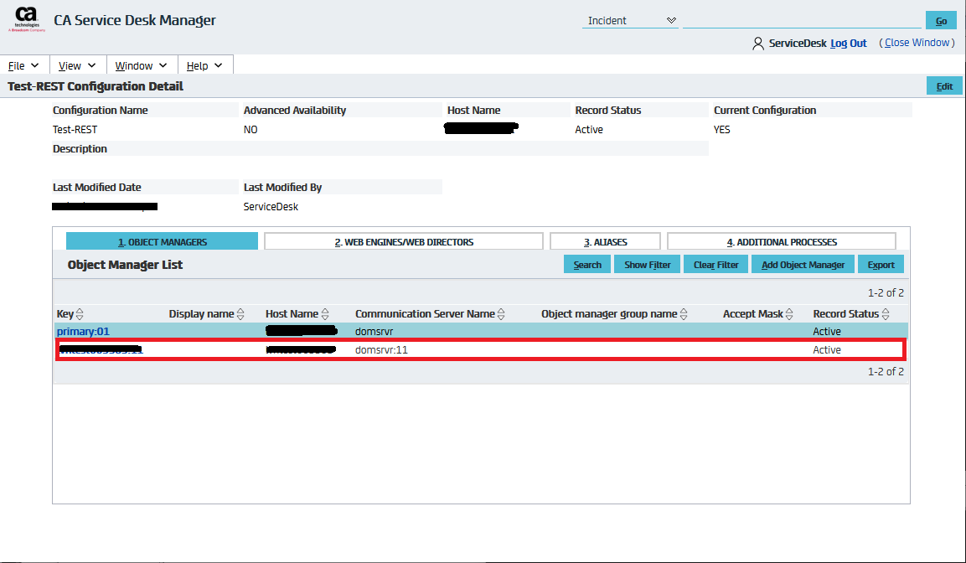The width and height of the screenshot is (966, 563).
Task: Sort by Object manager group name arrows
Action: point(684,314)
